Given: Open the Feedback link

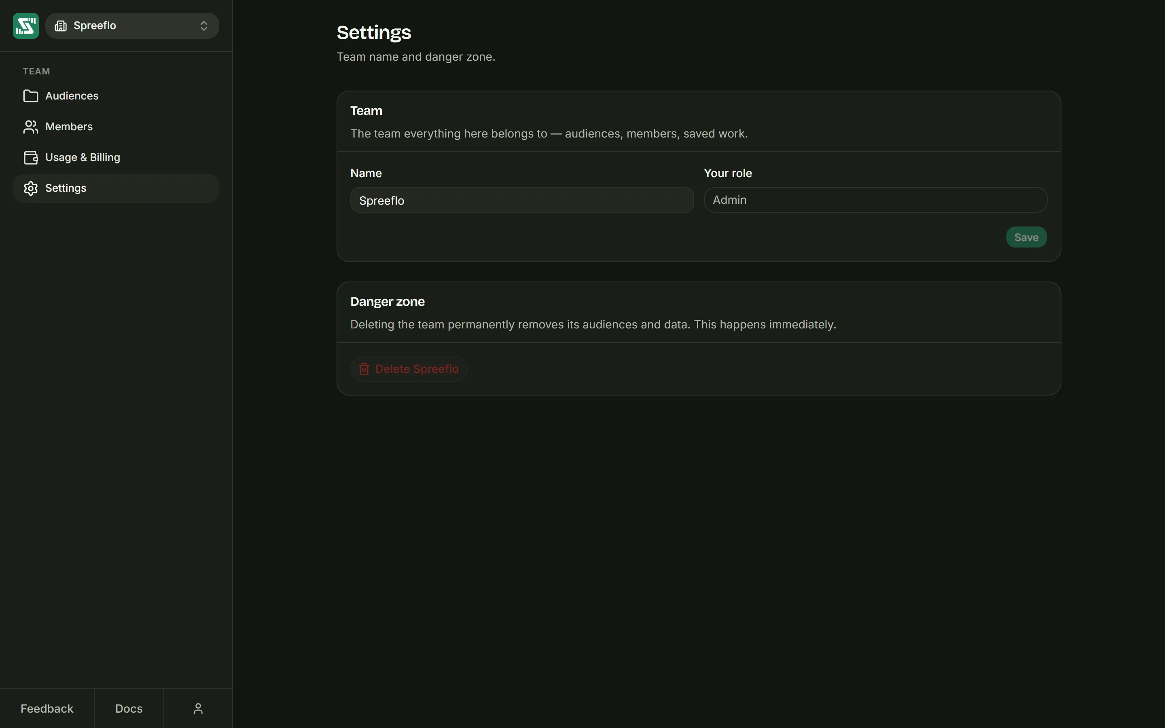Looking at the screenshot, I should (47, 708).
